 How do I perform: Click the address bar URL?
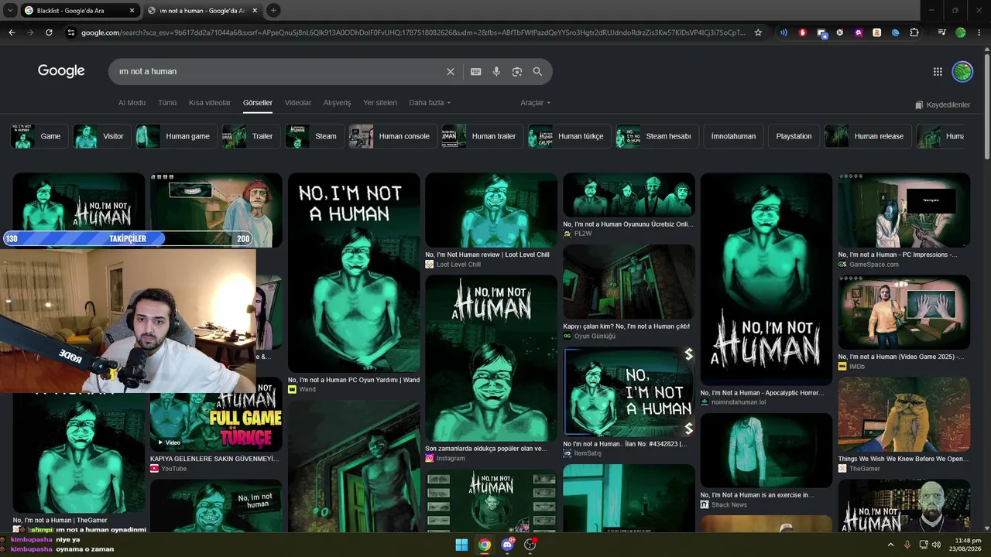[x=413, y=32]
